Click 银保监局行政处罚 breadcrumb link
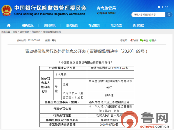Image resolution: width=174 pixels, height=130 pixels. (x=52, y=32)
